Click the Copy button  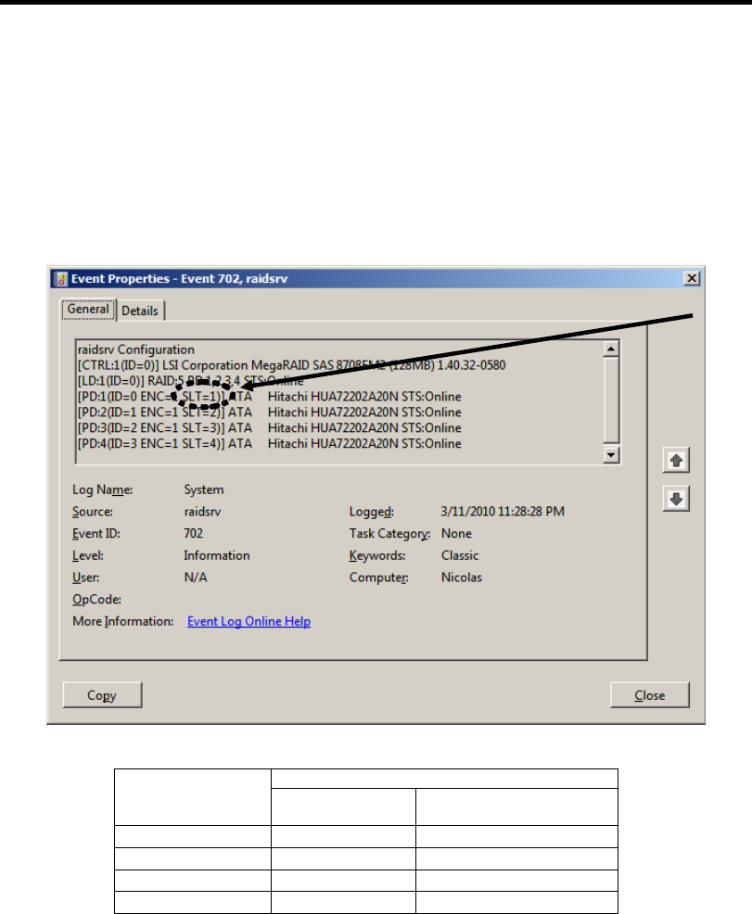(102, 695)
